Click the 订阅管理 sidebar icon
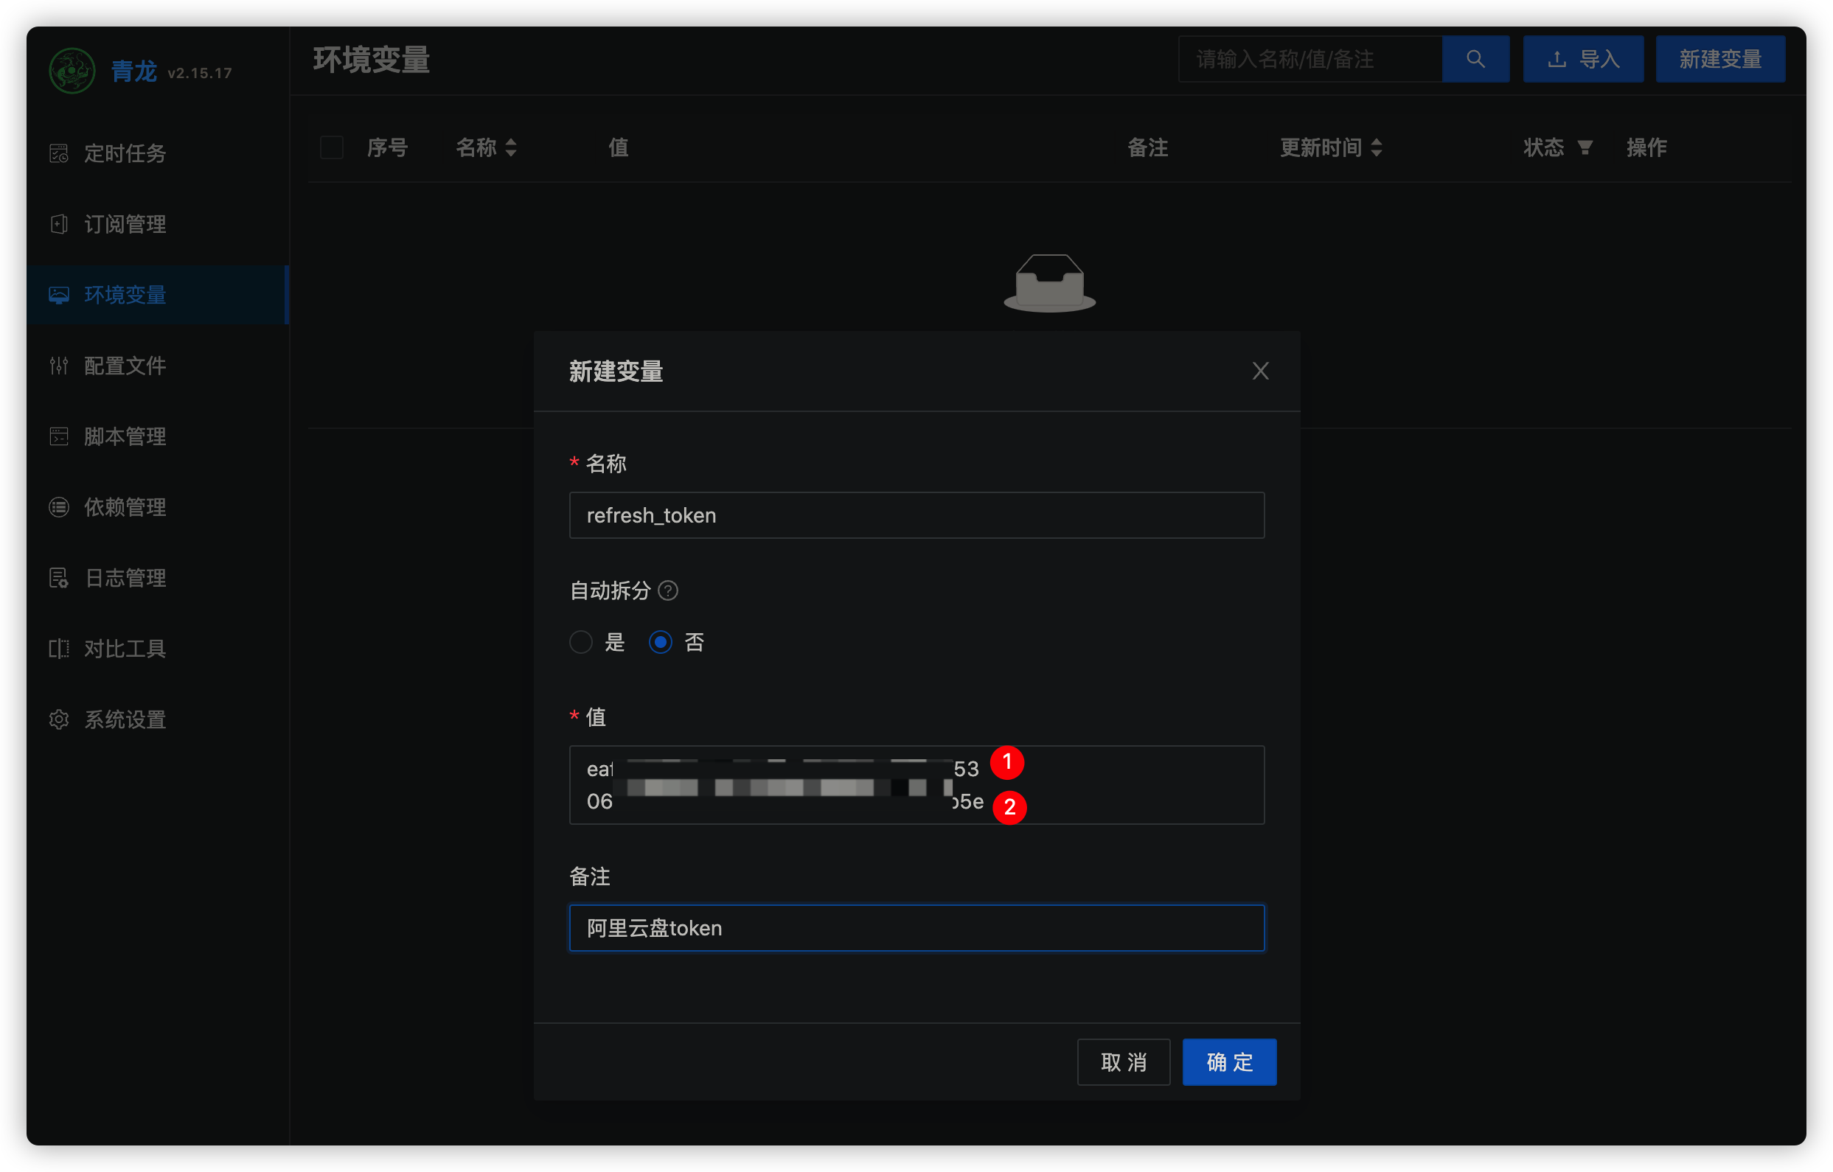 pyautogui.click(x=58, y=224)
